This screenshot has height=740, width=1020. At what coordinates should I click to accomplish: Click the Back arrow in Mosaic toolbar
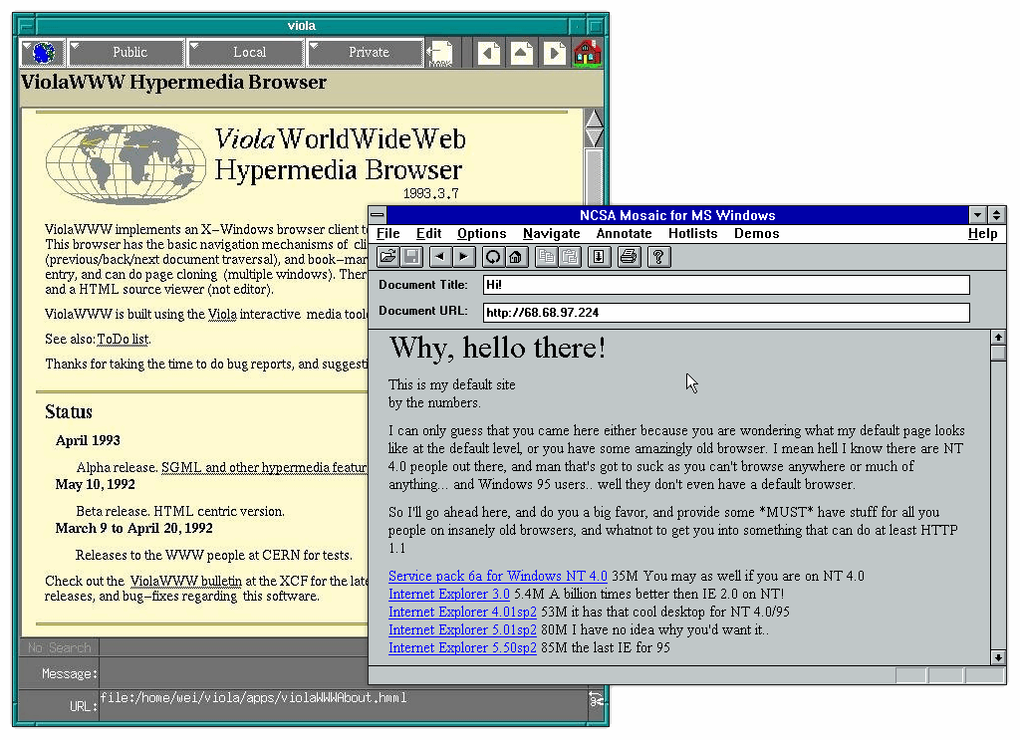440,257
